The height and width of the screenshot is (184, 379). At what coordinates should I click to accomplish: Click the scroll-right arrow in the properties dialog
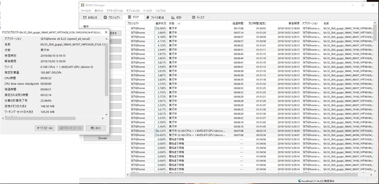[x=103, y=118]
